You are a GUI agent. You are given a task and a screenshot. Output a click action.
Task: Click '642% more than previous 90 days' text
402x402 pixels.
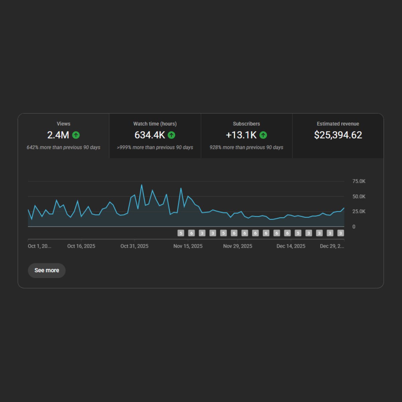[64, 147]
